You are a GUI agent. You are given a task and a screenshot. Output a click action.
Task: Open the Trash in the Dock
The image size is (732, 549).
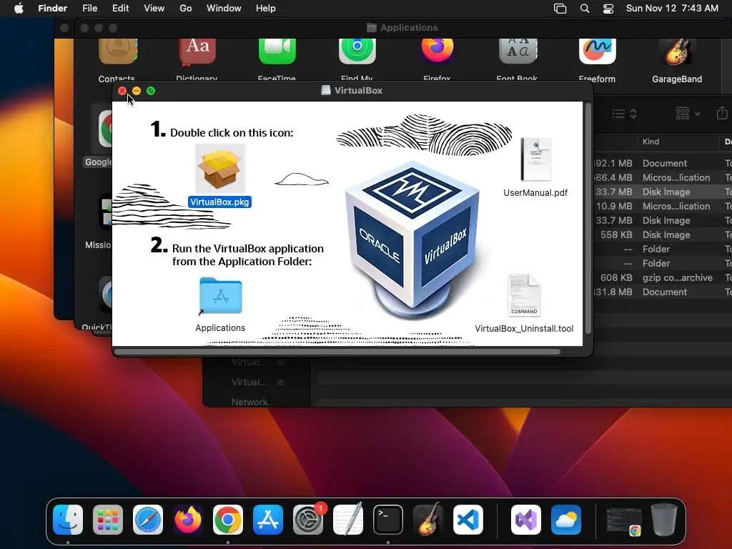click(x=664, y=520)
